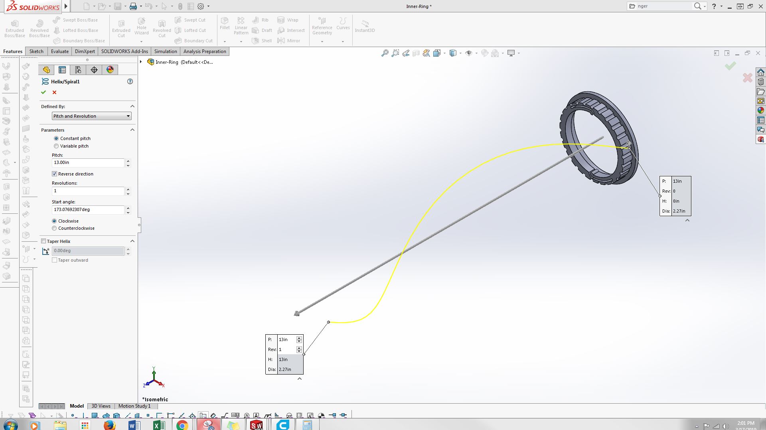Expand the SOLIDWORKS menu arrow
766x430 pixels.
pyautogui.click(x=66, y=6)
